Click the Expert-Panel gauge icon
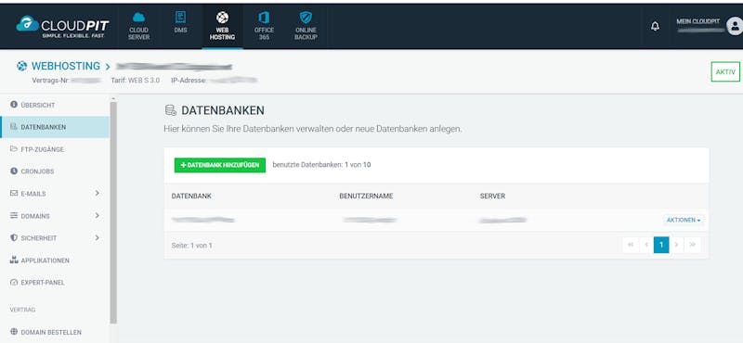743x343 pixels. pos(14,283)
